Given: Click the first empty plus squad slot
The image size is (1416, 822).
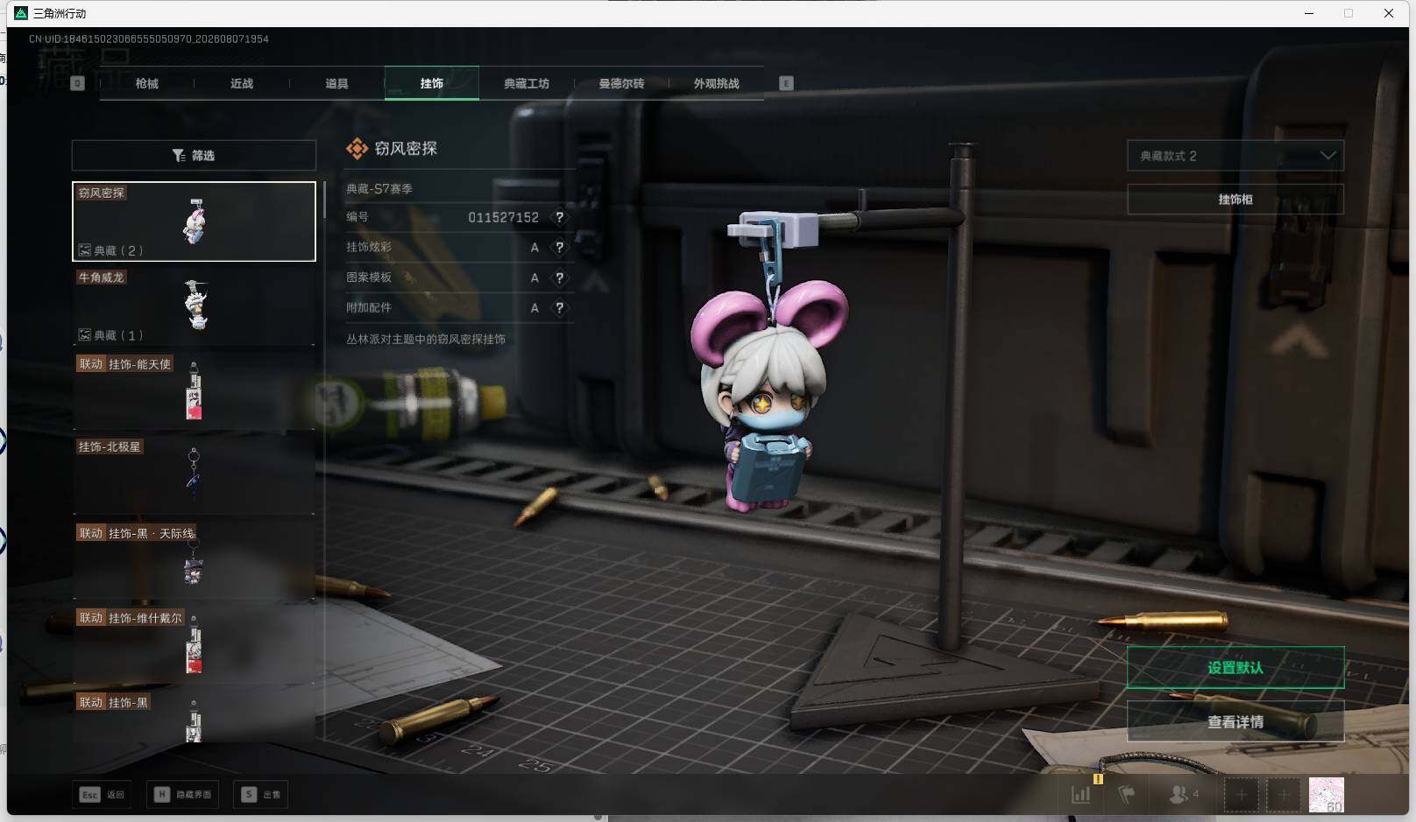Looking at the screenshot, I should [1241, 795].
